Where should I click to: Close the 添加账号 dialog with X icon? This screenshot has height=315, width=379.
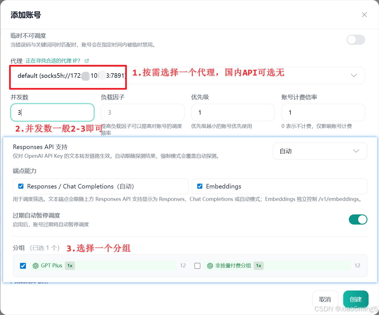[x=364, y=15]
